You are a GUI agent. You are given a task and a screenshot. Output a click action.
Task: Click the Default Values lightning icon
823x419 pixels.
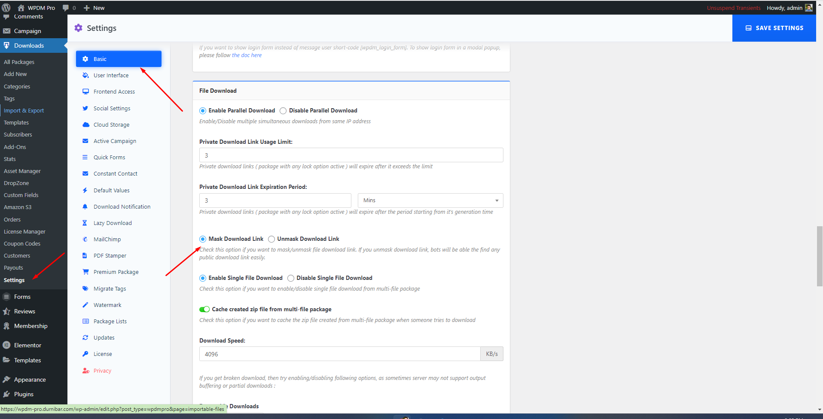tap(85, 190)
